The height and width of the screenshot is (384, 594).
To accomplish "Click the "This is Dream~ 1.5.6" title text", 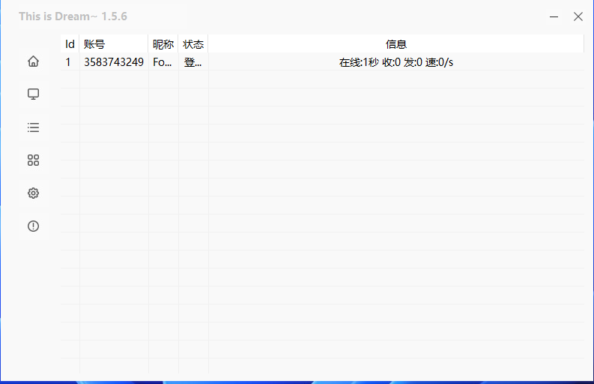I will click(73, 16).
